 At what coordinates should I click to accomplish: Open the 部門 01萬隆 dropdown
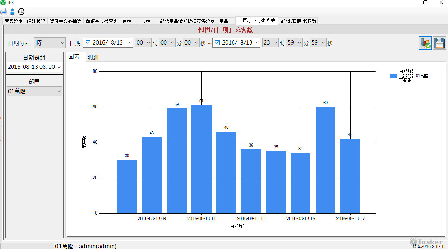tap(34, 92)
